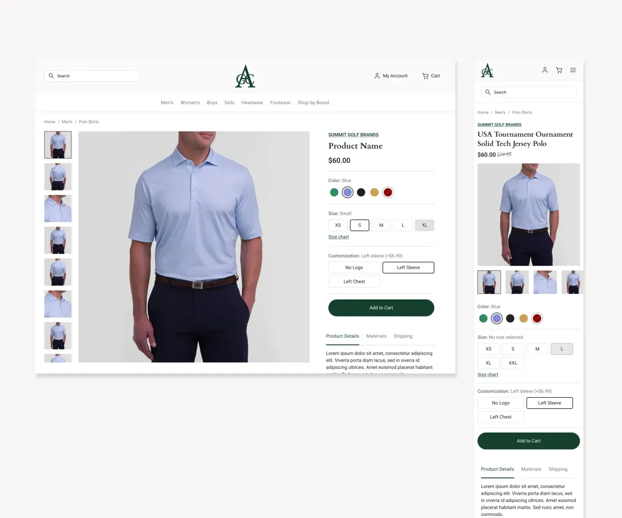
Task: Click the search magnifier icon in desktop view
Action: coord(51,76)
